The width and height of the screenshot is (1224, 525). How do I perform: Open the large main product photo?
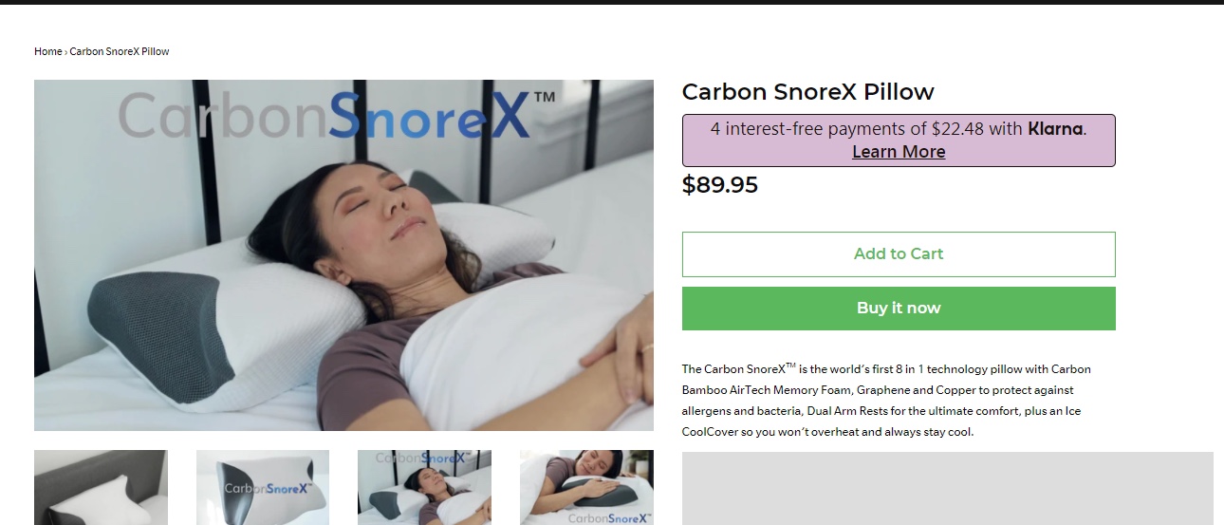[x=343, y=255]
